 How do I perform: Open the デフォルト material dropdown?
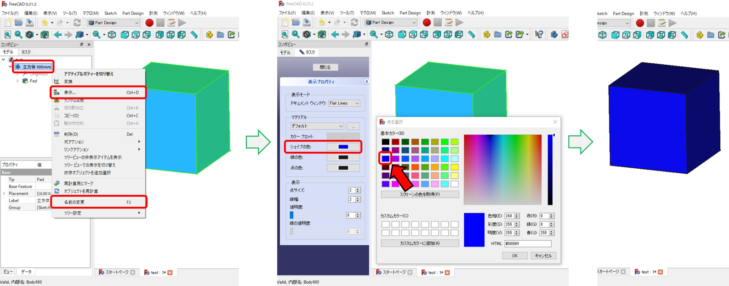317,126
